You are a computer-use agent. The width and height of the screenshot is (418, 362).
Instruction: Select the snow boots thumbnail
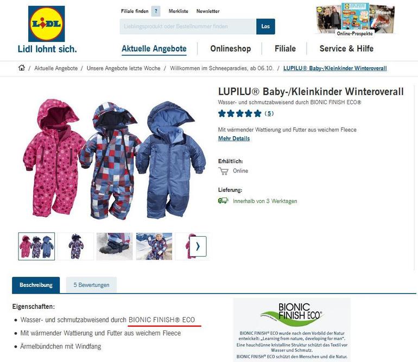coord(115,246)
